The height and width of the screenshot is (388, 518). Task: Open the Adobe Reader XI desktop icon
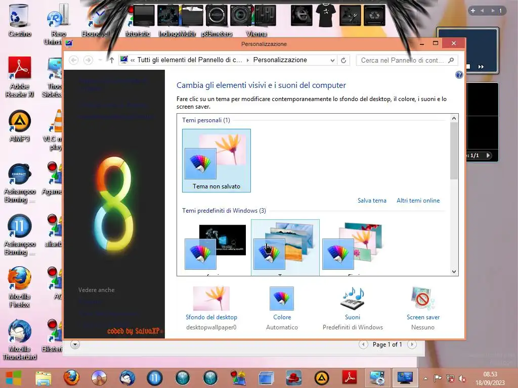20,77
